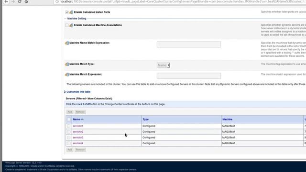Image resolution: width=306 pixels, height=172 pixels.
Task: Check the servidor1 row checkbox
Action: (x=69, y=126)
